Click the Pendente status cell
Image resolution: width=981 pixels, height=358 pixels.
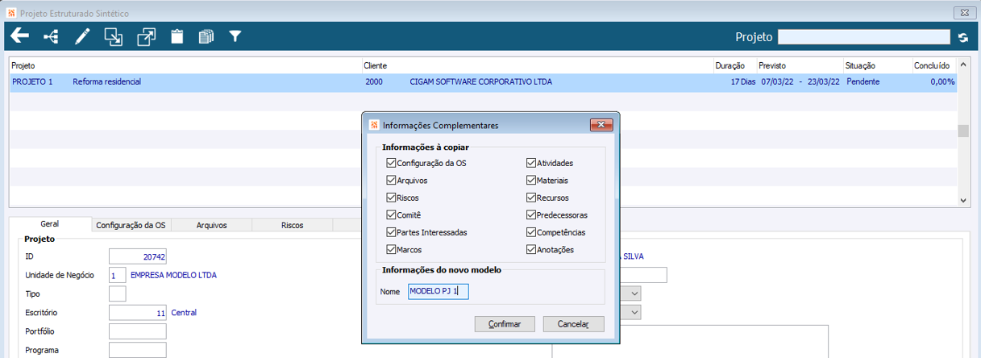(863, 81)
